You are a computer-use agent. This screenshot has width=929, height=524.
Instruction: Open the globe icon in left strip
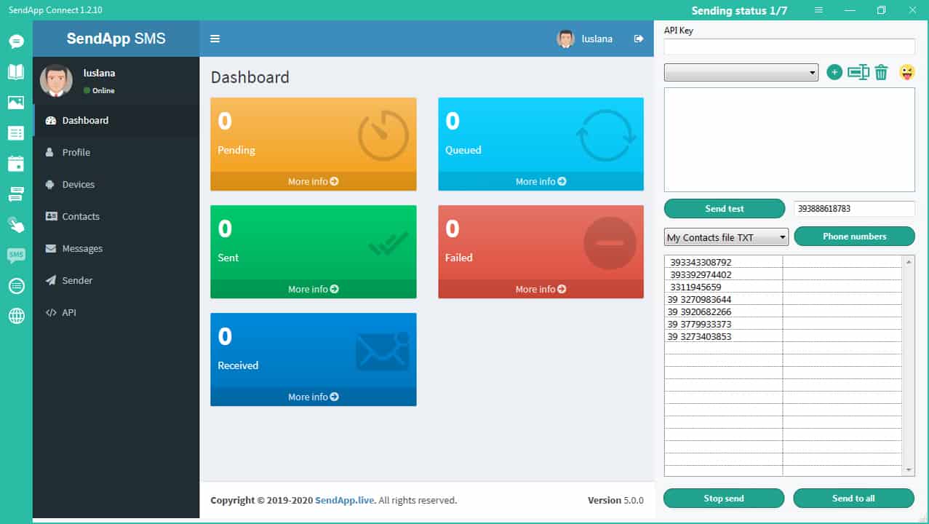16,316
